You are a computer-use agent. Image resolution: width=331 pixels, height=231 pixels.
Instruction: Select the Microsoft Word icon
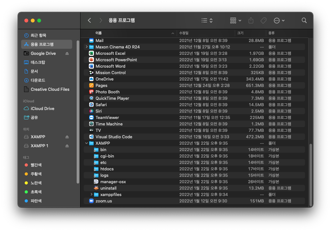tap(91, 66)
